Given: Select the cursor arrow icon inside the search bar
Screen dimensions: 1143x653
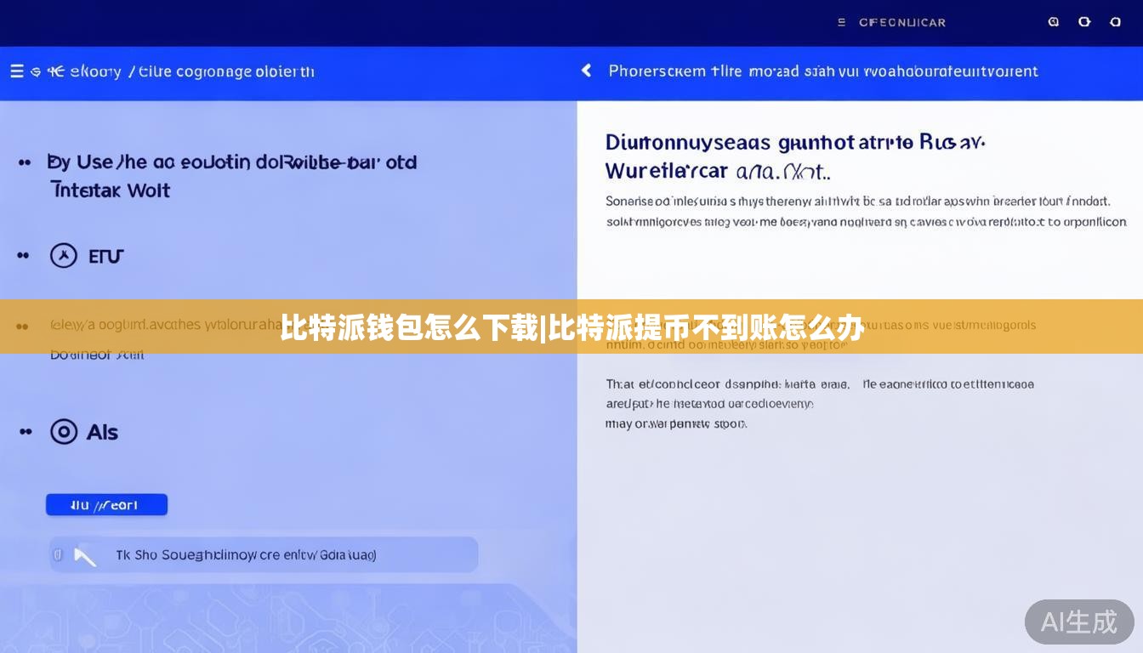Looking at the screenshot, I should tap(85, 554).
